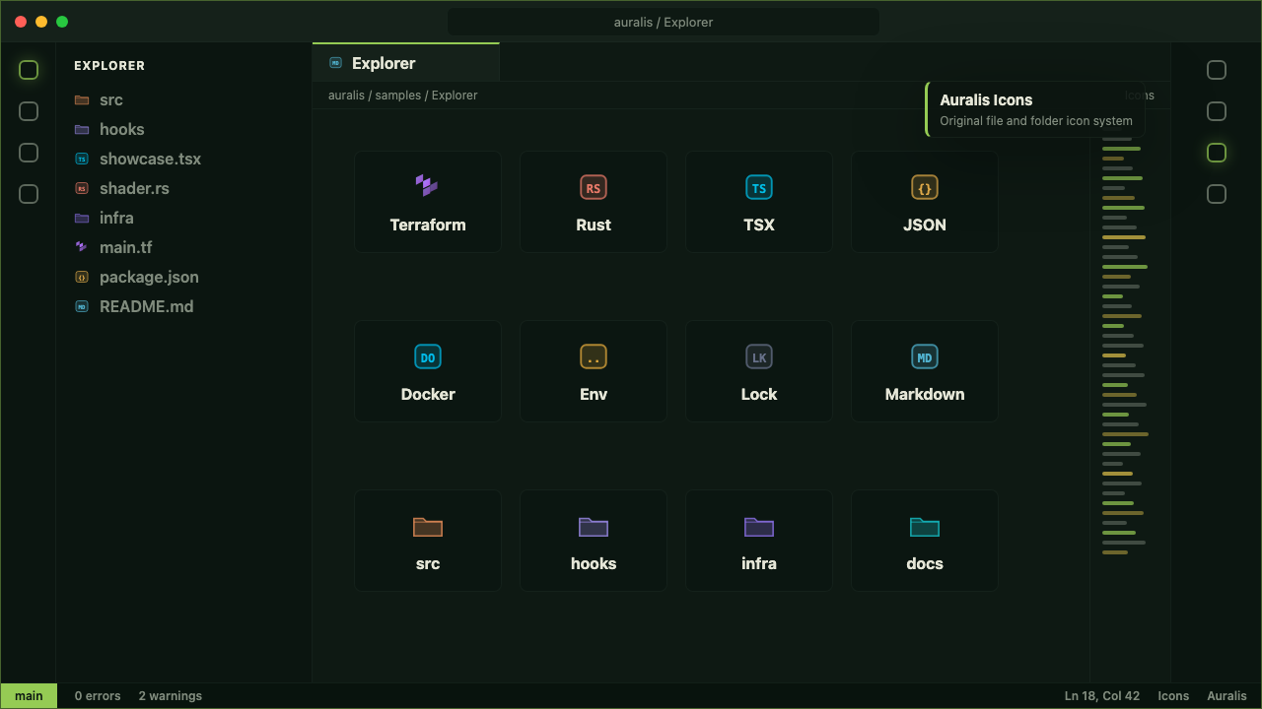The height and width of the screenshot is (709, 1262).
Task: Click the TS file icon beside showcase.tsx
Action: point(82,159)
